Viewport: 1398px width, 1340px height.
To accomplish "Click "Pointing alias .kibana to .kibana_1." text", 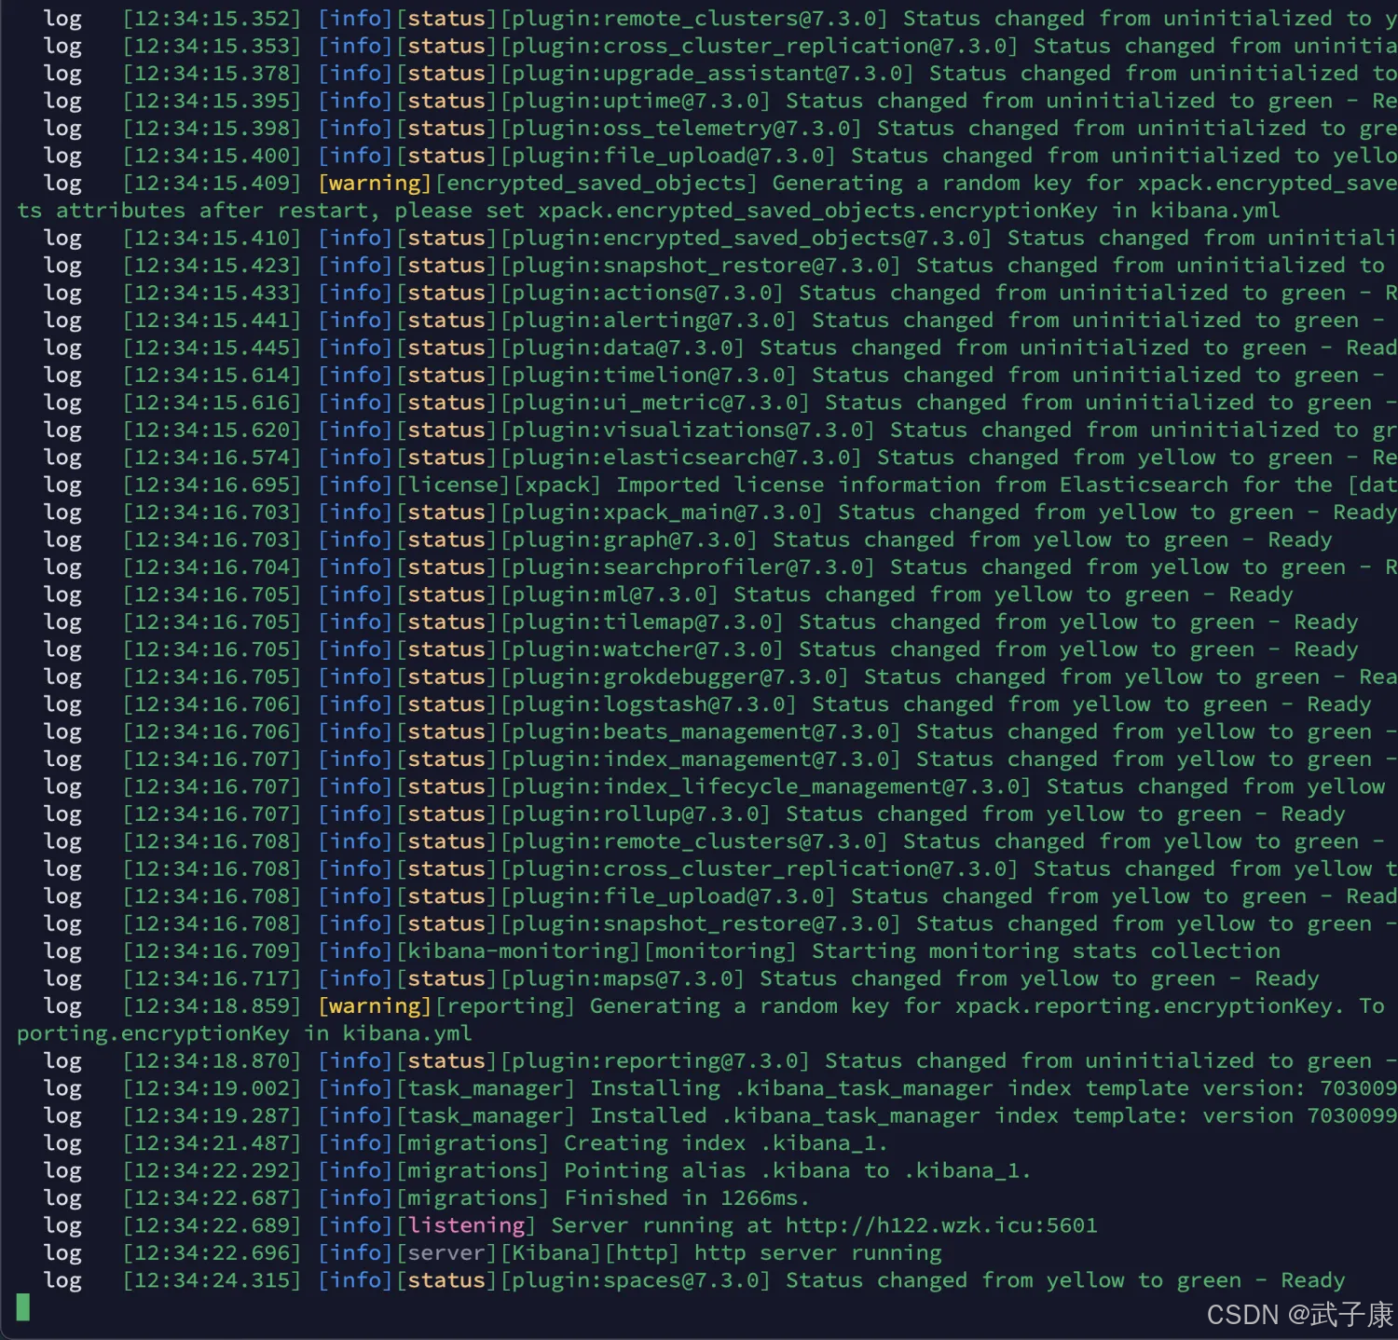I will point(798,1171).
